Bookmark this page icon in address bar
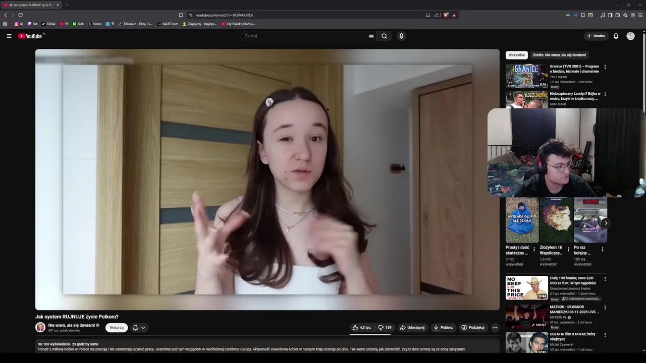The width and height of the screenshot is (646, 363). [181, 15]
